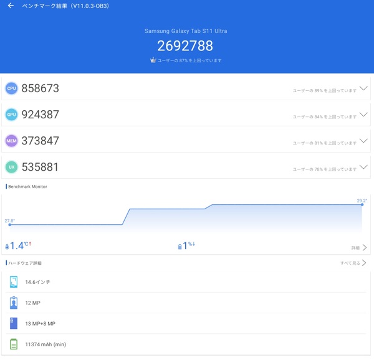Click the ベンチマーク結果 page title
This screenshot has height=360, width=374.
[66, 6]
